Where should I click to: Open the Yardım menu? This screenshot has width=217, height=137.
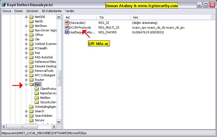[70, 11]
